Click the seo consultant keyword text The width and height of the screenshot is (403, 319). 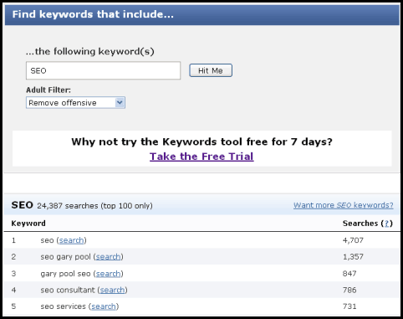(68, 291)
